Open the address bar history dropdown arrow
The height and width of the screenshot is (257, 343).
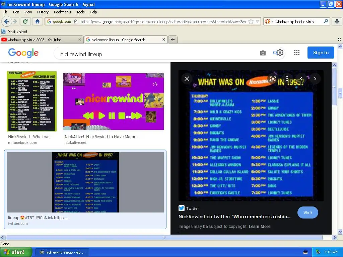pos(258,21)
